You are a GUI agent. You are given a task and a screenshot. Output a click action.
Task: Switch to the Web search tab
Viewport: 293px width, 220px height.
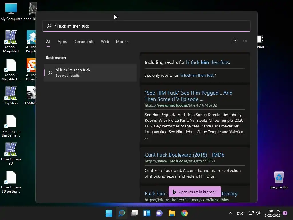[105, 42]
